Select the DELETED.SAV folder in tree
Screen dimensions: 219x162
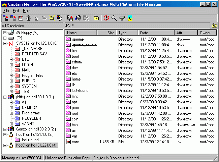pos(34,54)
